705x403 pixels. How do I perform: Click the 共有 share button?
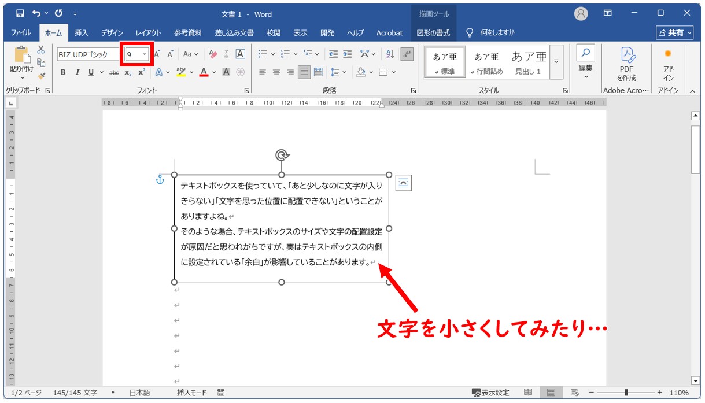pyautogui.click(x=675, y=33)
